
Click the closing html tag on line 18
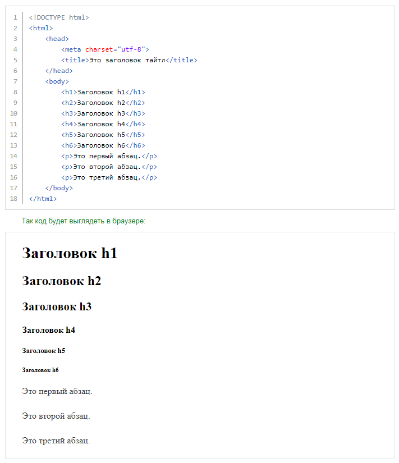[43, 199]
